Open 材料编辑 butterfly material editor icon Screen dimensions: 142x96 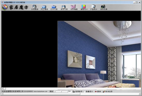coord(74,7)
